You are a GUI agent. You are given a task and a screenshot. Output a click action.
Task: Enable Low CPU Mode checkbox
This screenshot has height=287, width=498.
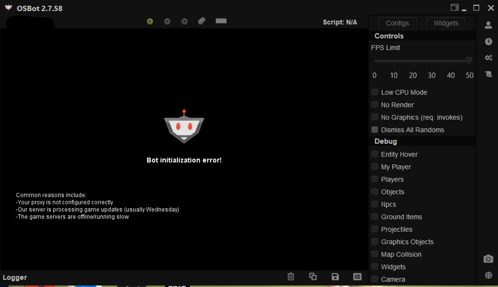pyautogui.click(x=375, y=92)
